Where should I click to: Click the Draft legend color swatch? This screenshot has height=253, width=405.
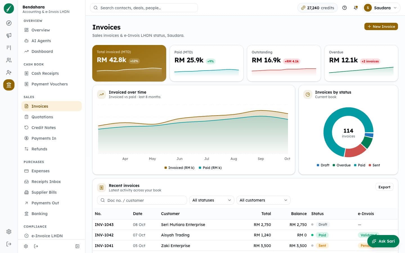tap(318, 165)
